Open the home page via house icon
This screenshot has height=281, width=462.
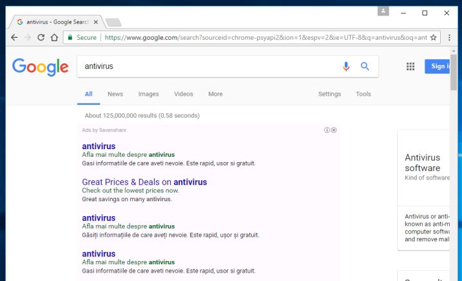(x=54, y=37)
